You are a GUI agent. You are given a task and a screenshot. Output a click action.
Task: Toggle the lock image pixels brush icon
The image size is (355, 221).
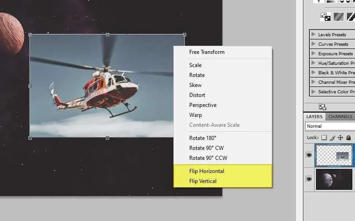332,138
